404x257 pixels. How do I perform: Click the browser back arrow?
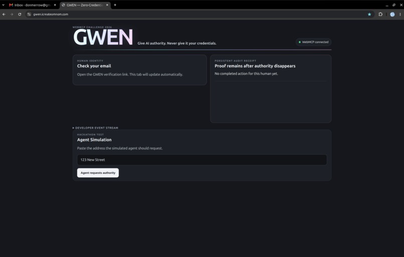click(x=4, y=14)
